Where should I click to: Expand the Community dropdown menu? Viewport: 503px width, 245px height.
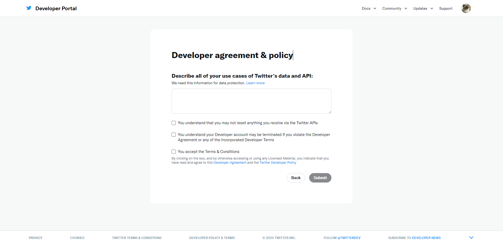395,8
